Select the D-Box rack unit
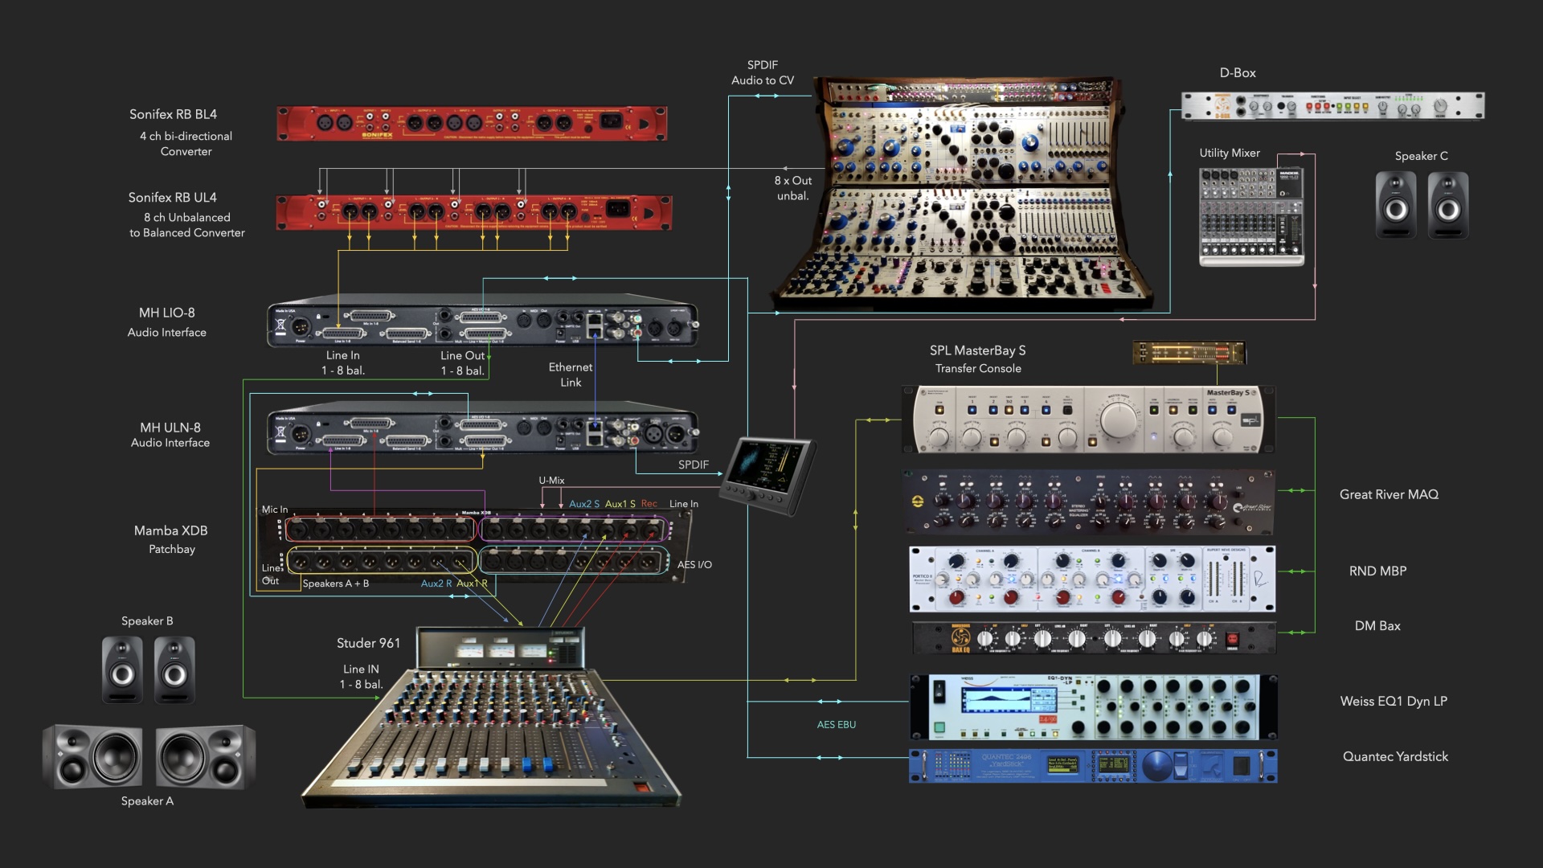The height and width of the screenshot is (868, 1543). (1332, 106)
